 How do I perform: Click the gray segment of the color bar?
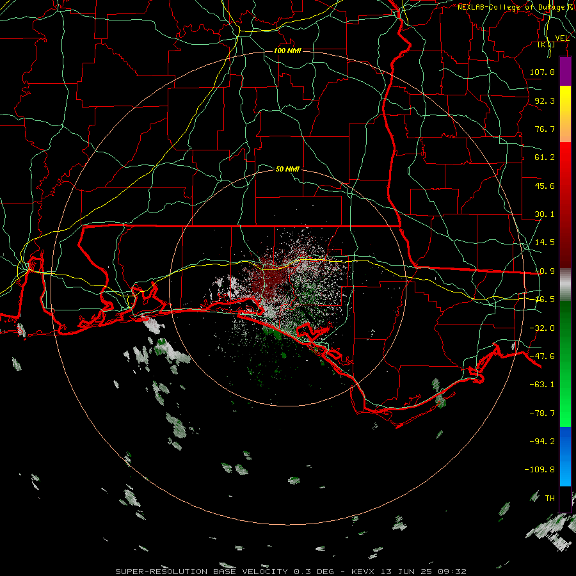pyautogui.click(x=565, y=285)
